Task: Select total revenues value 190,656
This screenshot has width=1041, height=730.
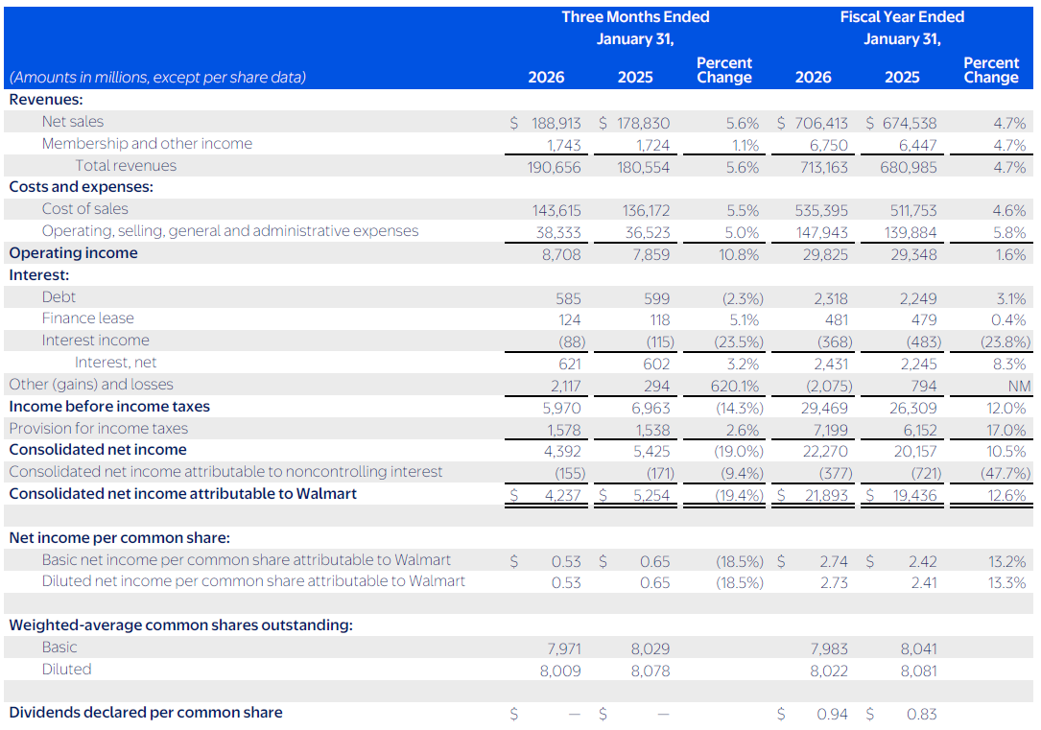Action: [x=555, y=167]
